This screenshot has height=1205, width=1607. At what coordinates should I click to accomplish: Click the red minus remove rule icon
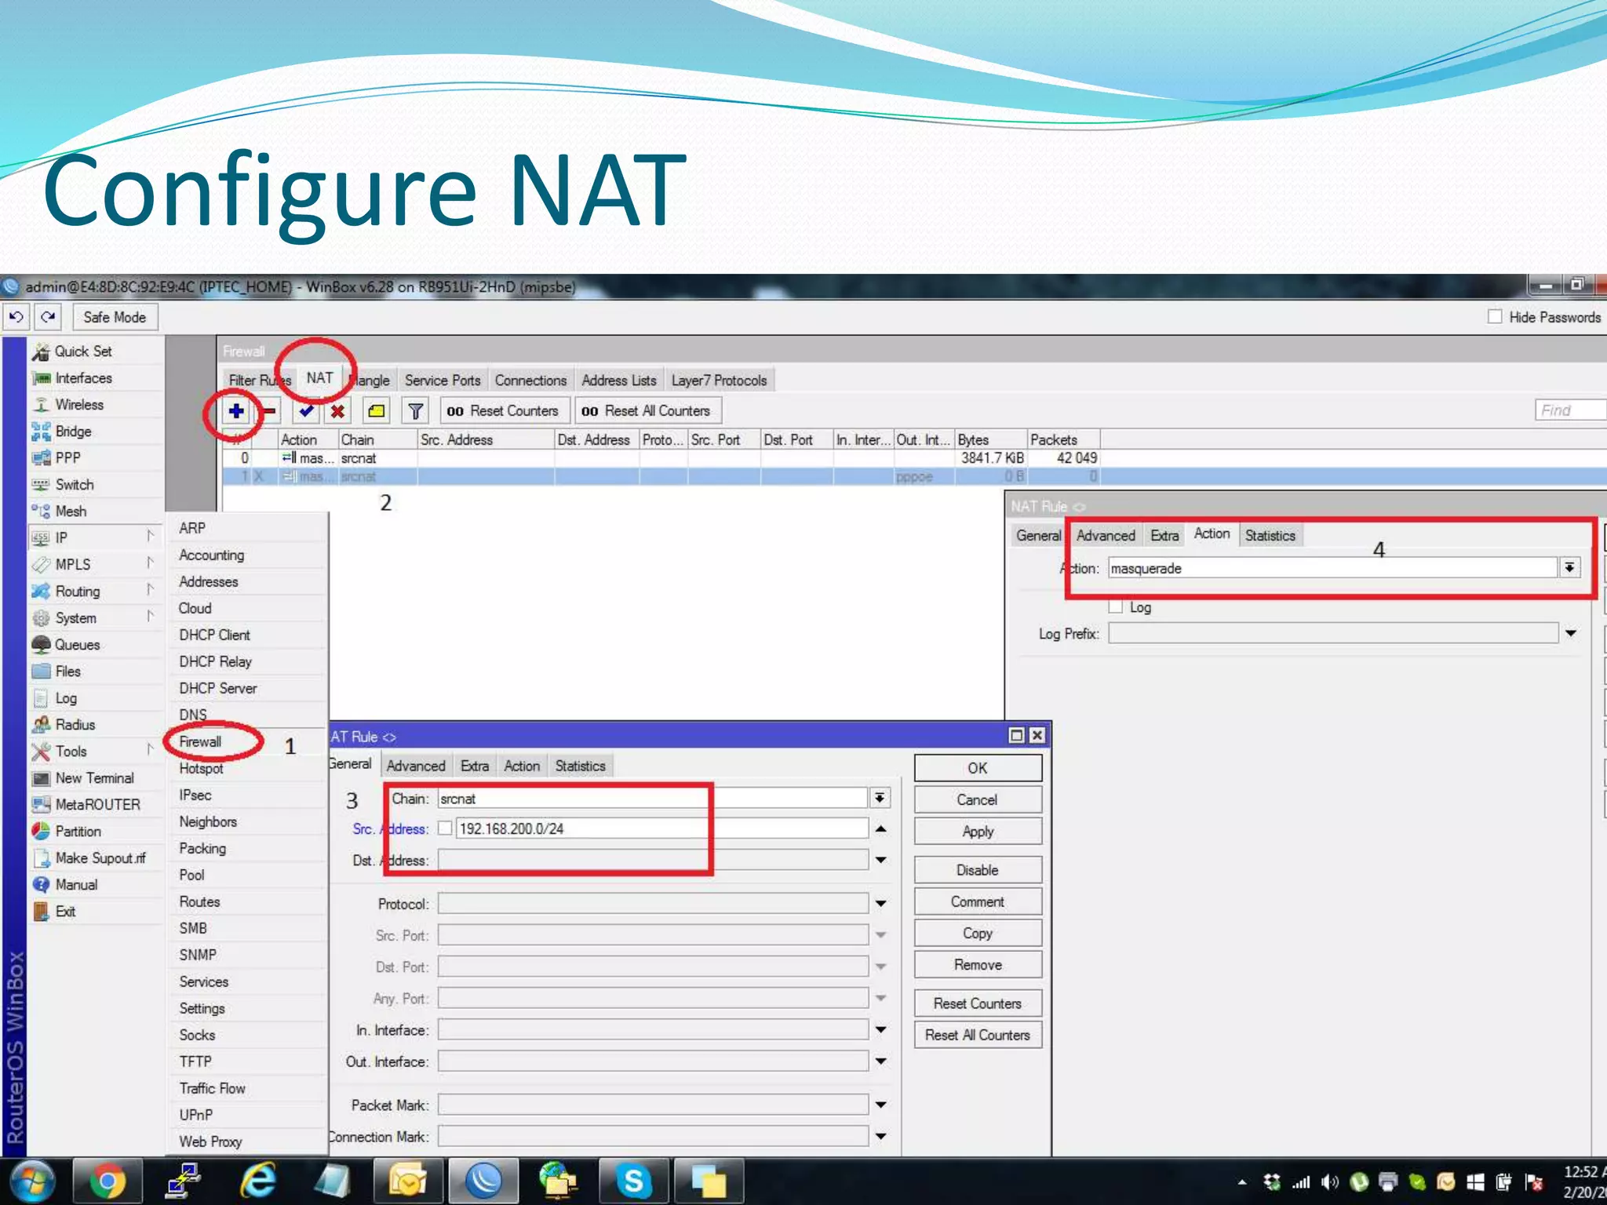(x=269, y=410)
